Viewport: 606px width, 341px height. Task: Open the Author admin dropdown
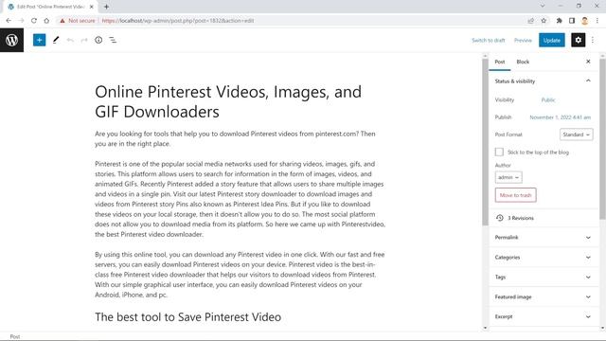coord(508,177)
